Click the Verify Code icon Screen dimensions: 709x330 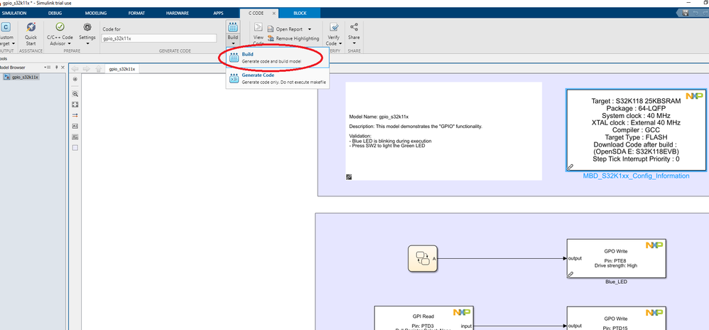pos(334,27)
